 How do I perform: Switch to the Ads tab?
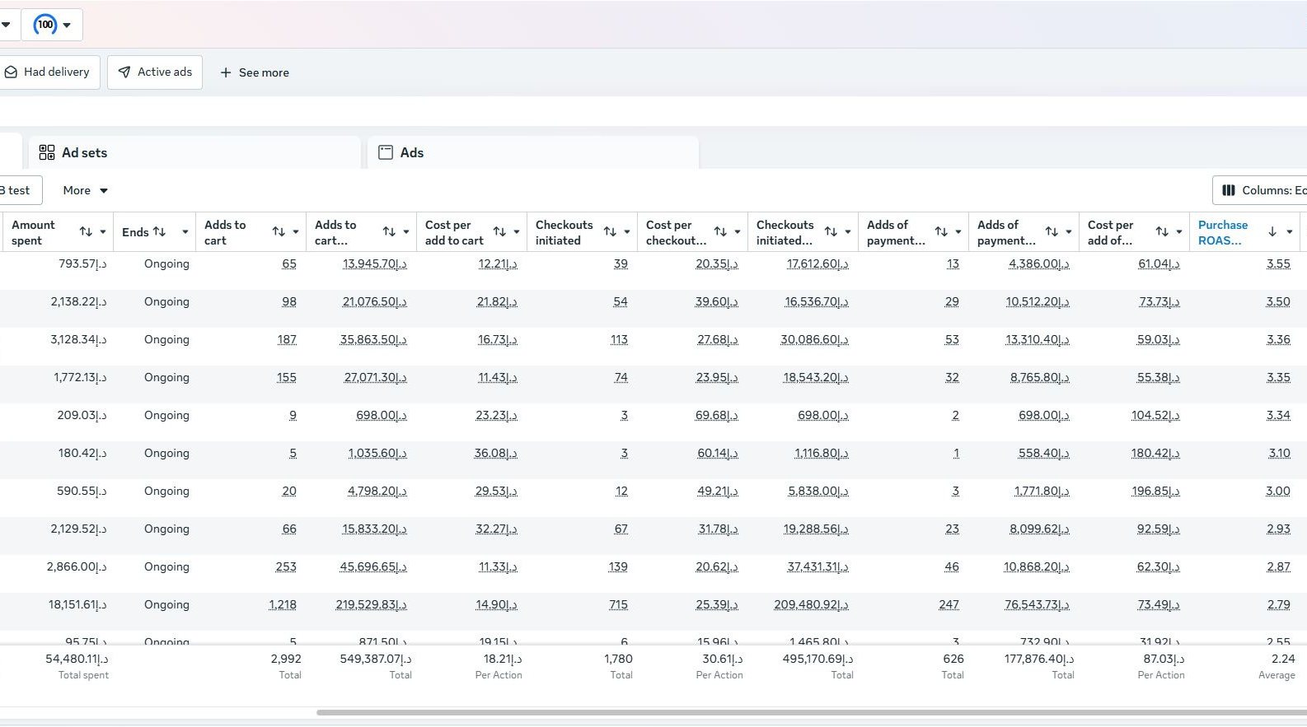[533, 152]
